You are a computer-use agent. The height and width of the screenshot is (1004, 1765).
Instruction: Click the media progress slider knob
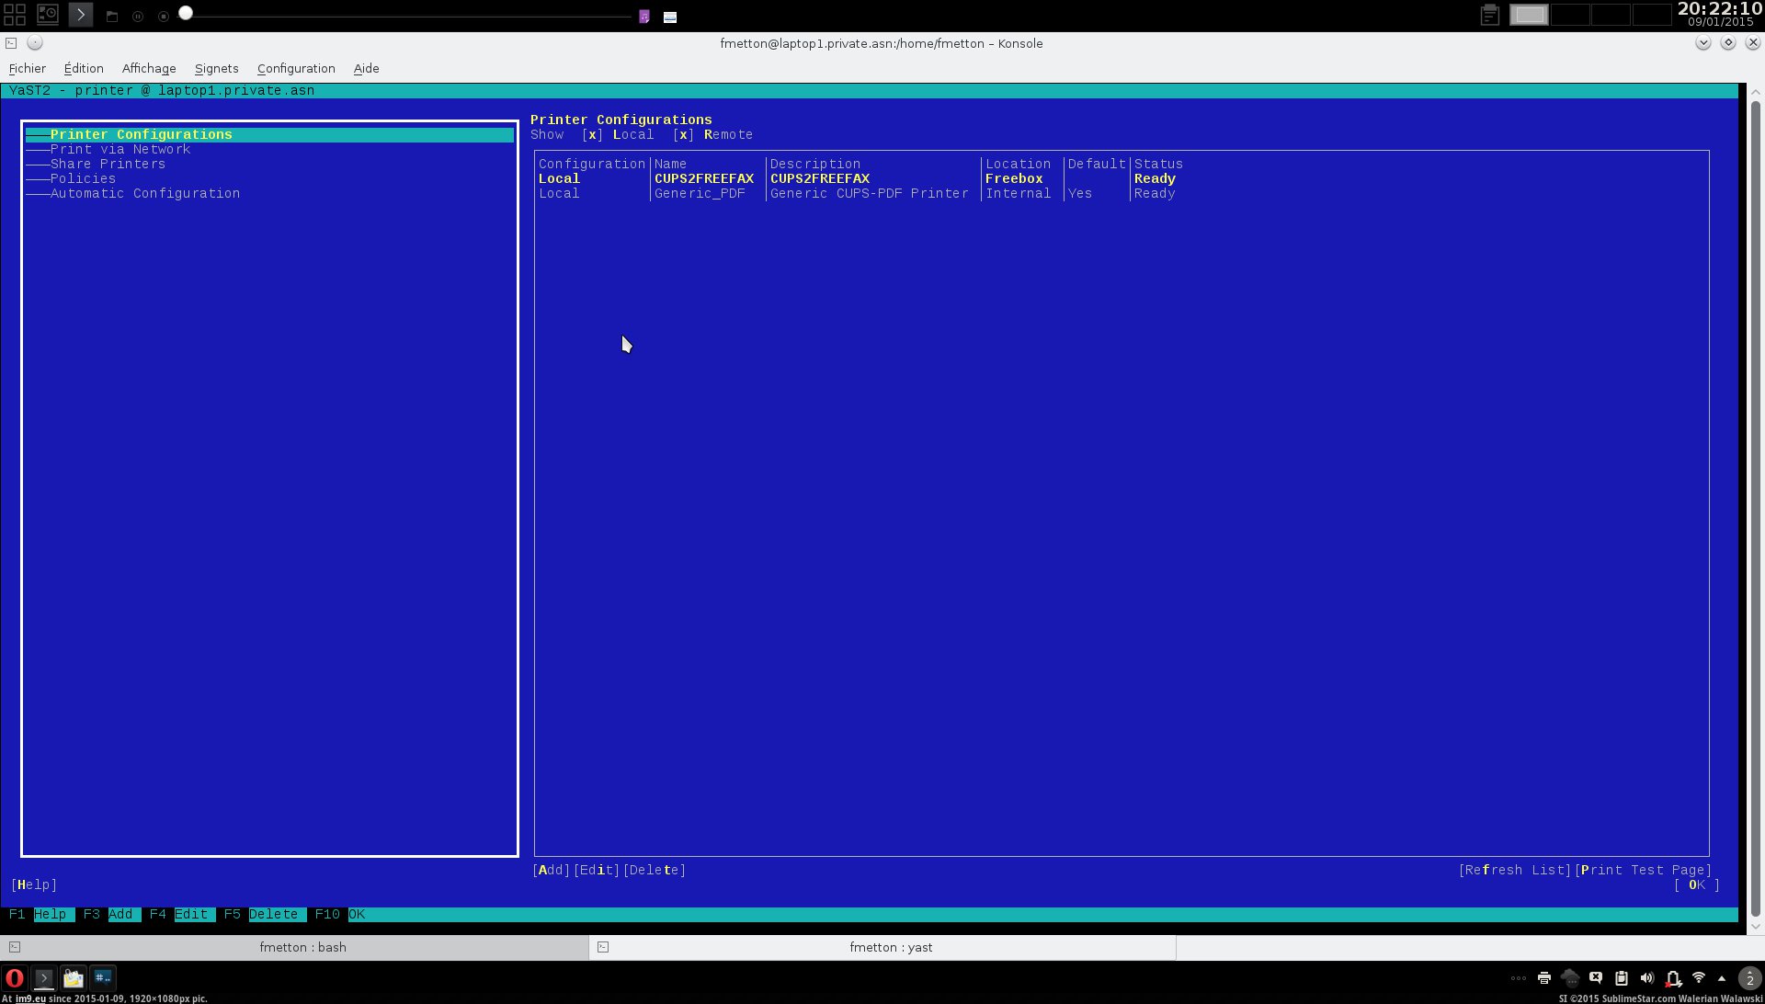click(186, 13)
